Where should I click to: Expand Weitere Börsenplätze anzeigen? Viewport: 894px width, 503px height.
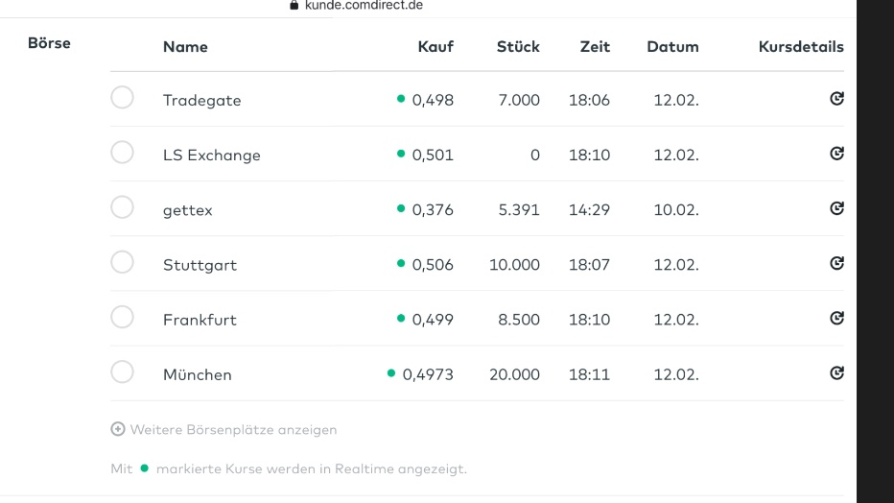pyautogui.click(x=231, y=429)
